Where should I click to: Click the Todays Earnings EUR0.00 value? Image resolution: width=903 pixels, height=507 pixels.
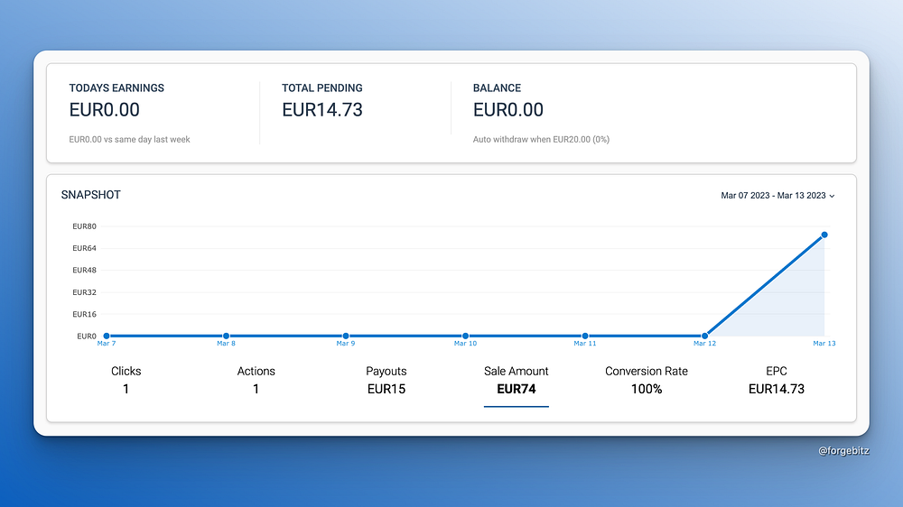(x=104, y=110)
